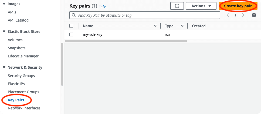
Task: Collapse the Images section
Action: [4, 4]
